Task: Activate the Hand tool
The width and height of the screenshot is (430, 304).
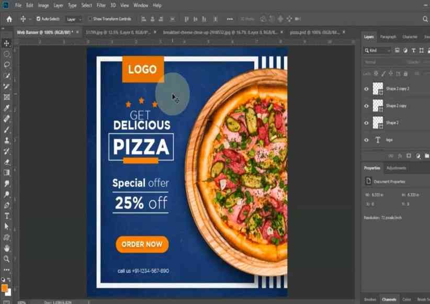Action: pyautogui.click(x=7, y=248)
